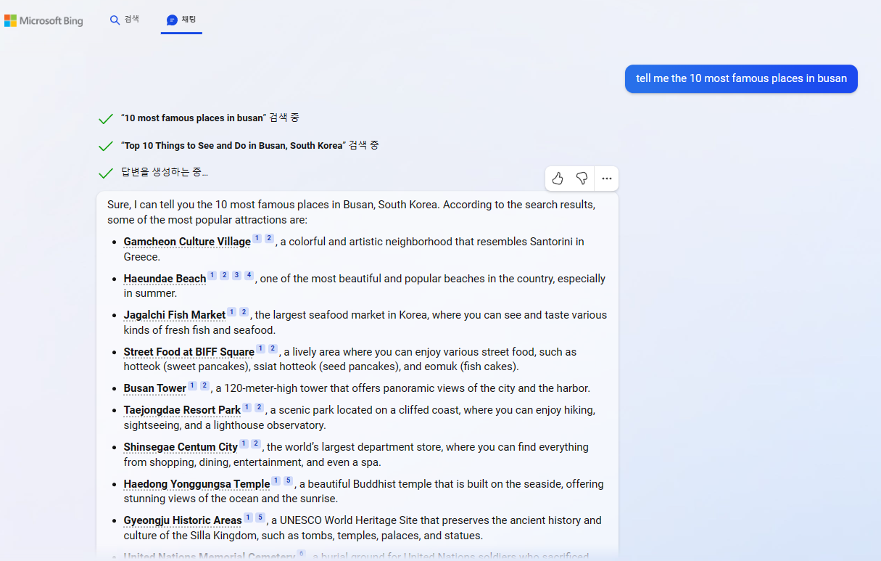Open the Haeundae Beach link

coord(165,279)
